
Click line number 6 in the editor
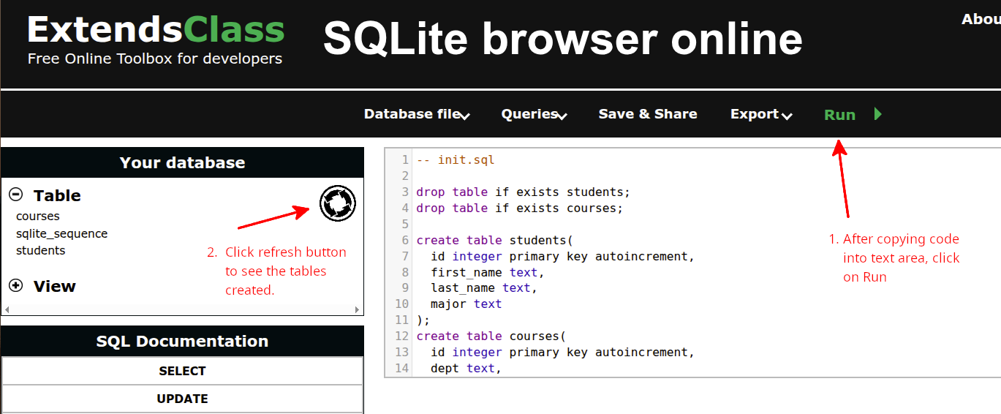(x=405, y=240)
